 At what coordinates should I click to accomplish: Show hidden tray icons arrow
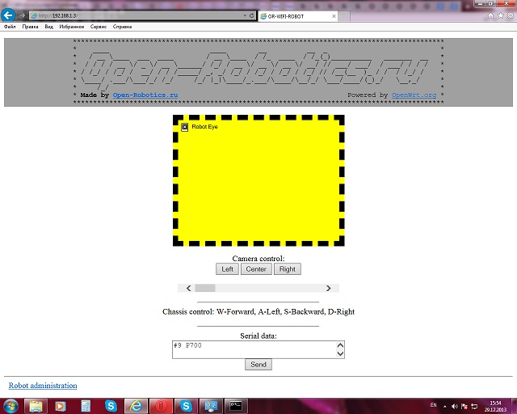click(x=445, y=407)
